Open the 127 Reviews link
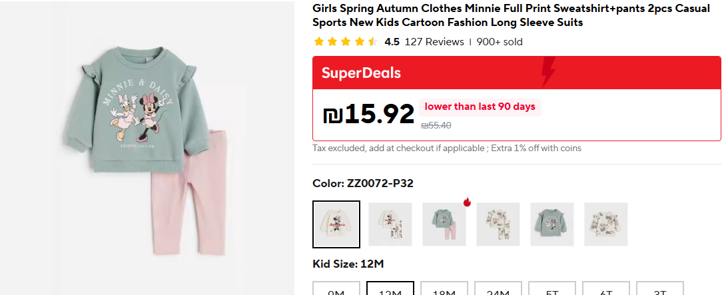722x295 pixels. [434, 42]
